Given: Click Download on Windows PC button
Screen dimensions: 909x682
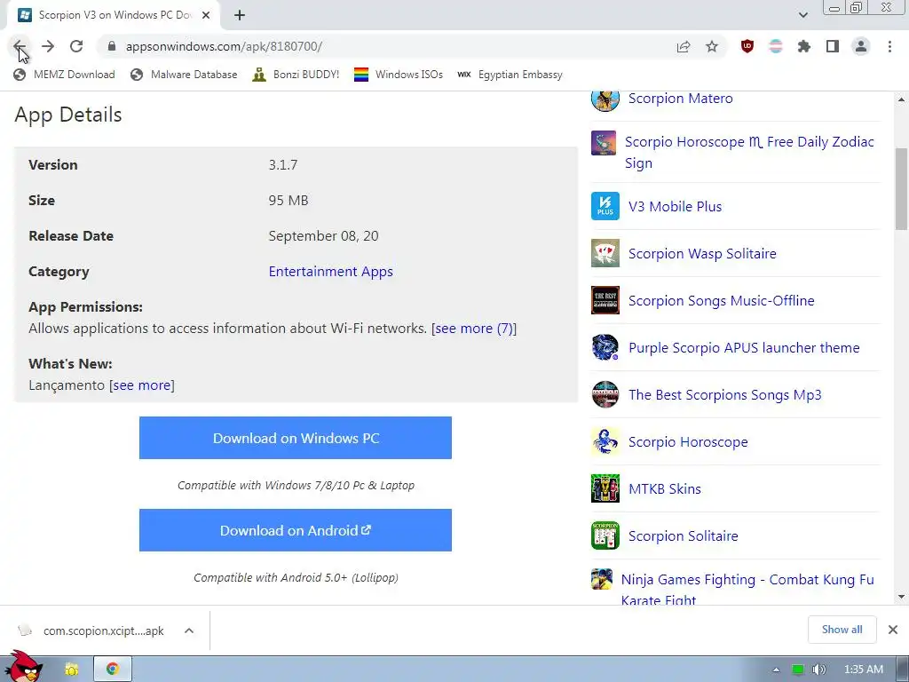Looking at the screenshot, I should pyautogui.click(x=295, y=438).
